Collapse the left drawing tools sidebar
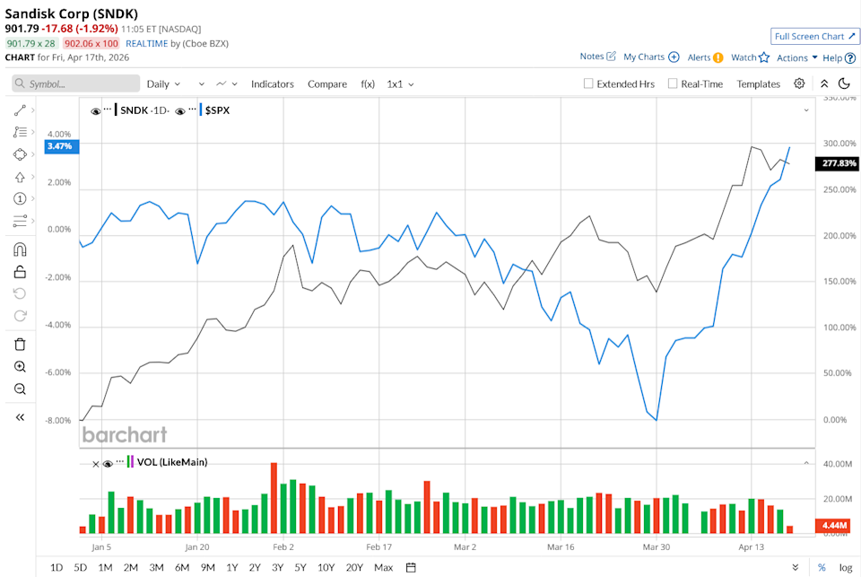 click(20, 417)
